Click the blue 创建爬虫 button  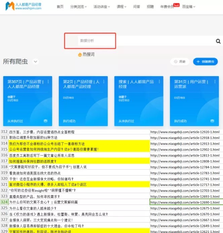coord(205,61)
